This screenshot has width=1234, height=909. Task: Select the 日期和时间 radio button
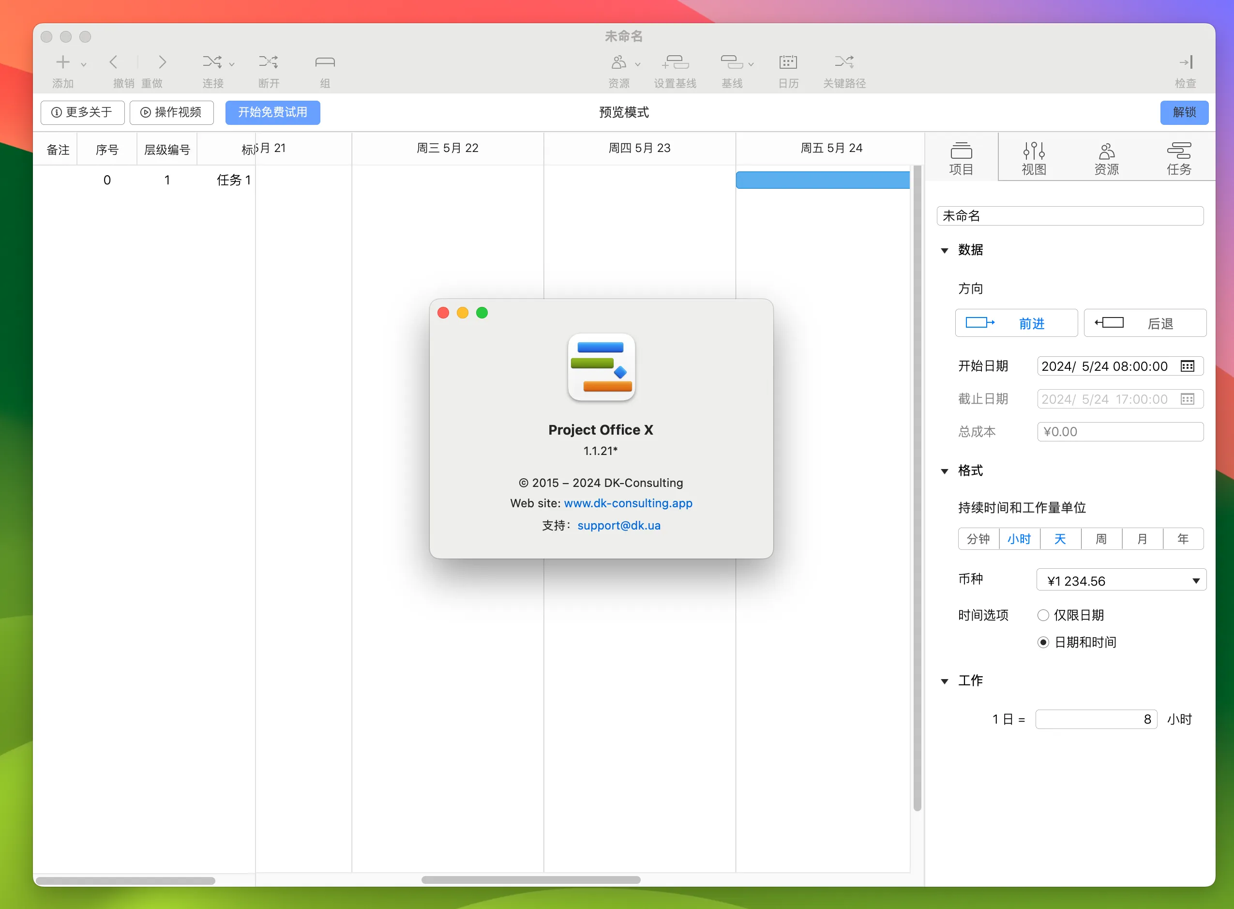point(1042,642)
